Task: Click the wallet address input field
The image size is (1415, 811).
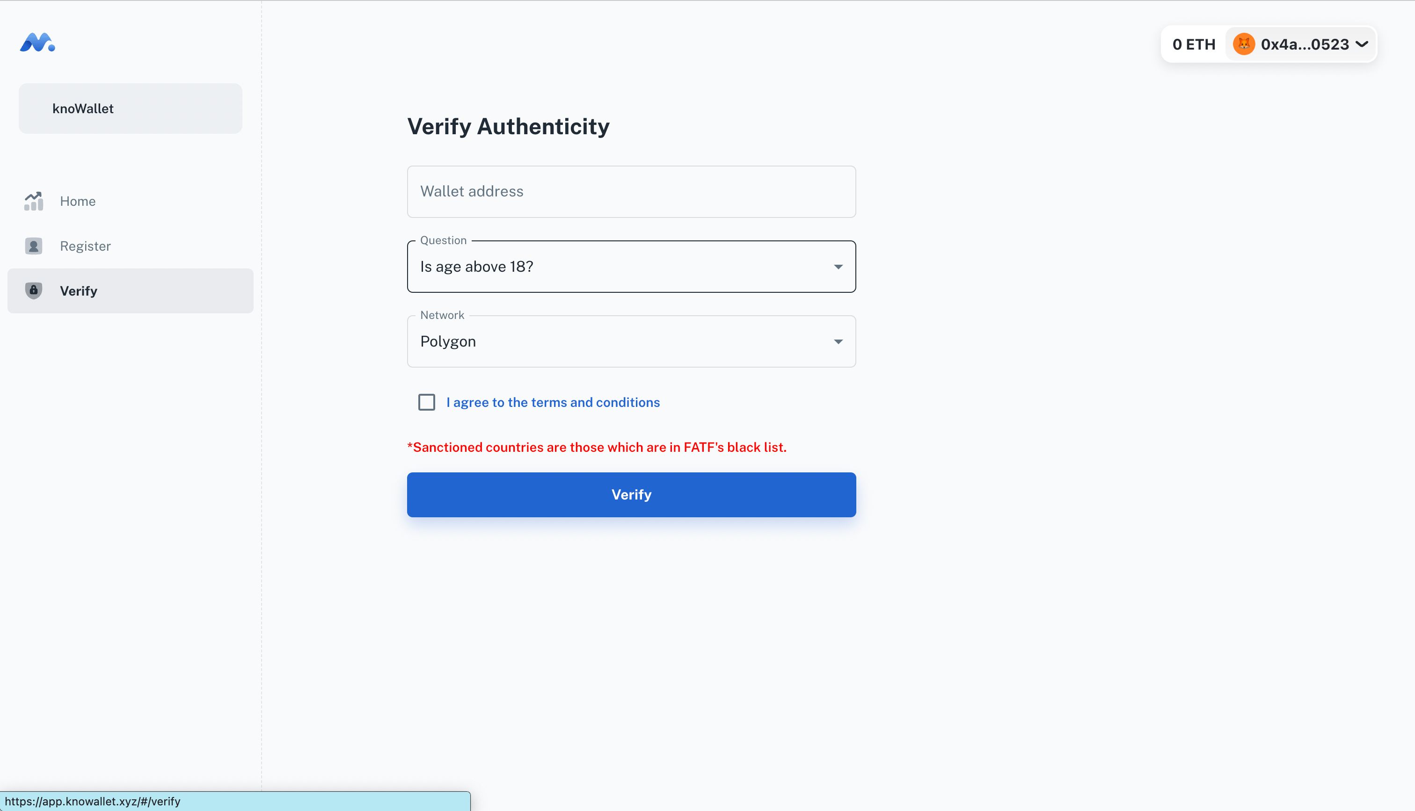Action: (x=632, y=191)
